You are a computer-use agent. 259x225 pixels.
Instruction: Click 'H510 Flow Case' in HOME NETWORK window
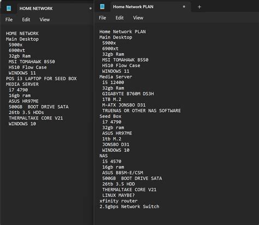[28, 67]
